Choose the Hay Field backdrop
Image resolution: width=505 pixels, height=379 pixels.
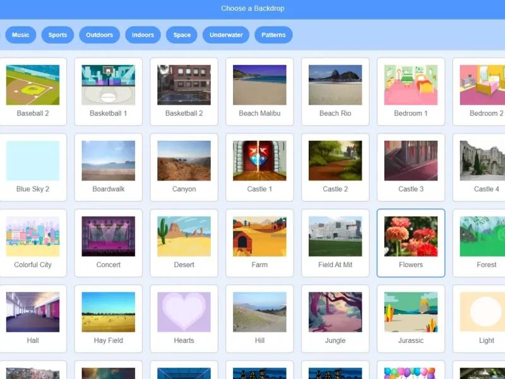(x=108, y=319)
